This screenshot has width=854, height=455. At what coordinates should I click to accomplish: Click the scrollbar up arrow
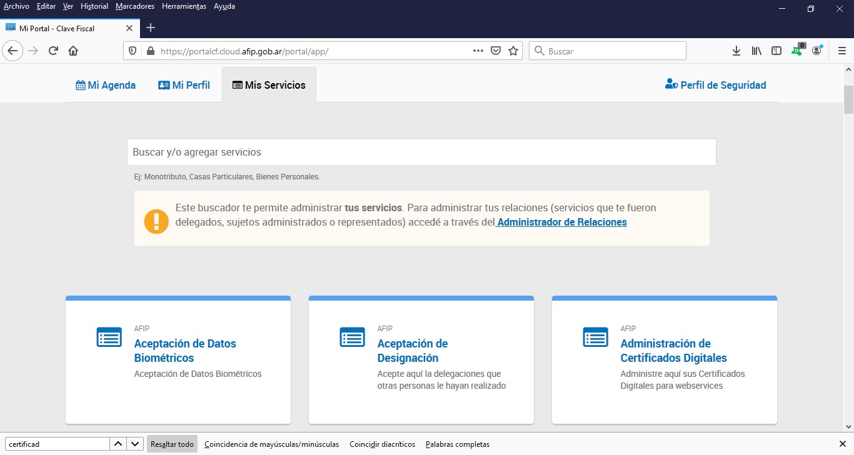(x=848, y=68)
